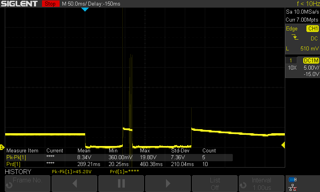
Task: Open the Edge trigger type menu
Action: (292, 29)
